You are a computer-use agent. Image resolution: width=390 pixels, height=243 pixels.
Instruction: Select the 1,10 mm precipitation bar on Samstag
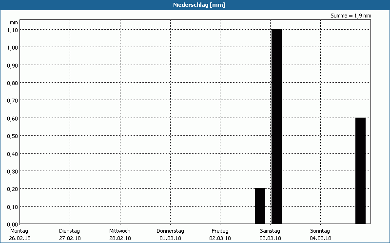(x=276, y=126)
